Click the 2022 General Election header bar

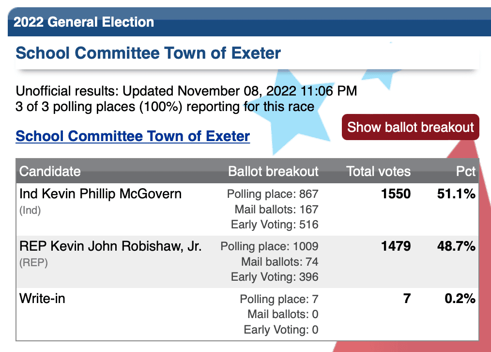[249, 22]
